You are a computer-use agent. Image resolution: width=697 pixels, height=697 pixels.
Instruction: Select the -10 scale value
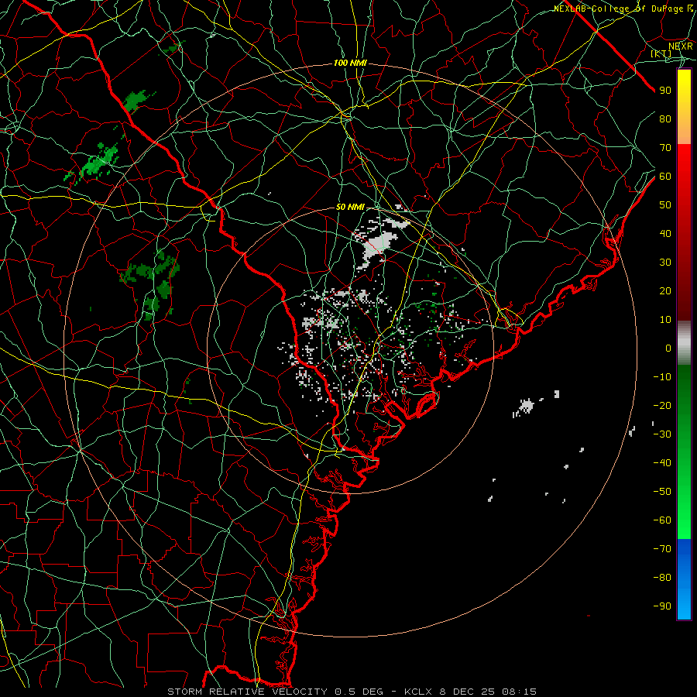[x=662, y=377]
